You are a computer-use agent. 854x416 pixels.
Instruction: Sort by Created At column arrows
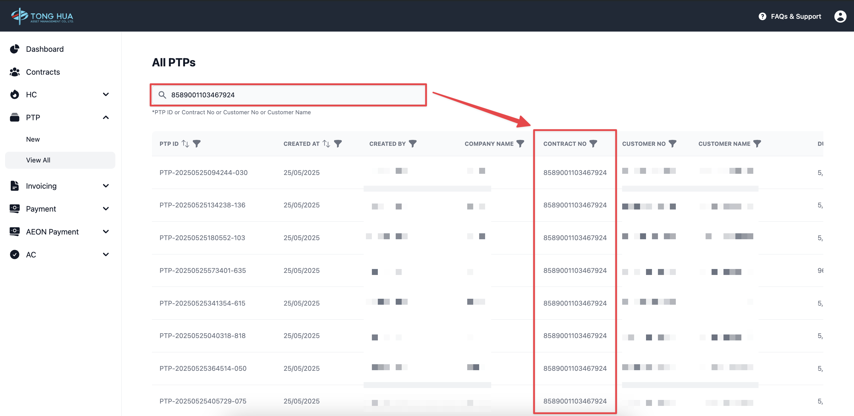coord(326,144)
